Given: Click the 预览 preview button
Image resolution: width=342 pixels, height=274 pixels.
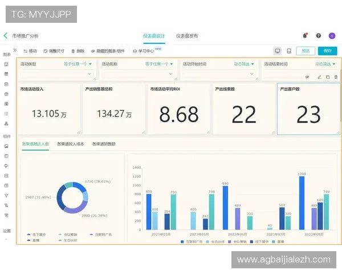Looking at the screenshot, I should click(306, 51).
